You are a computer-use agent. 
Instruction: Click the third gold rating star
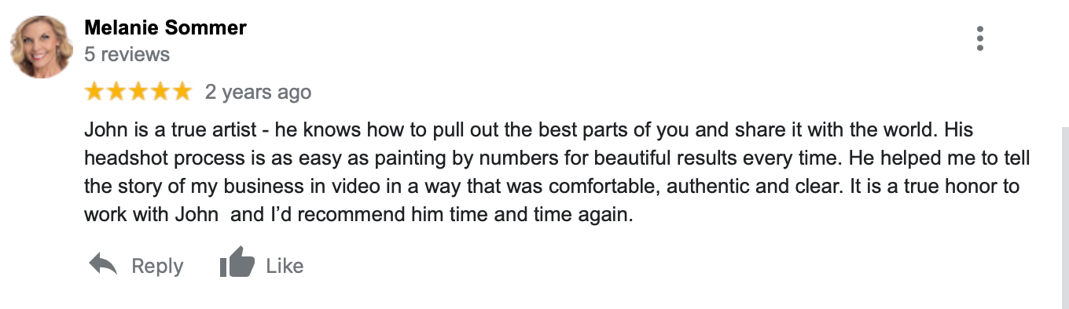tap(138, 92)
